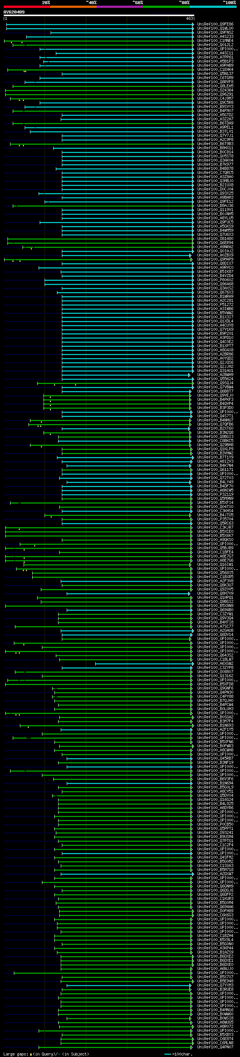Select label UniRef100_B6T9B3
The image size is (240, 1057).
(215, 144)
